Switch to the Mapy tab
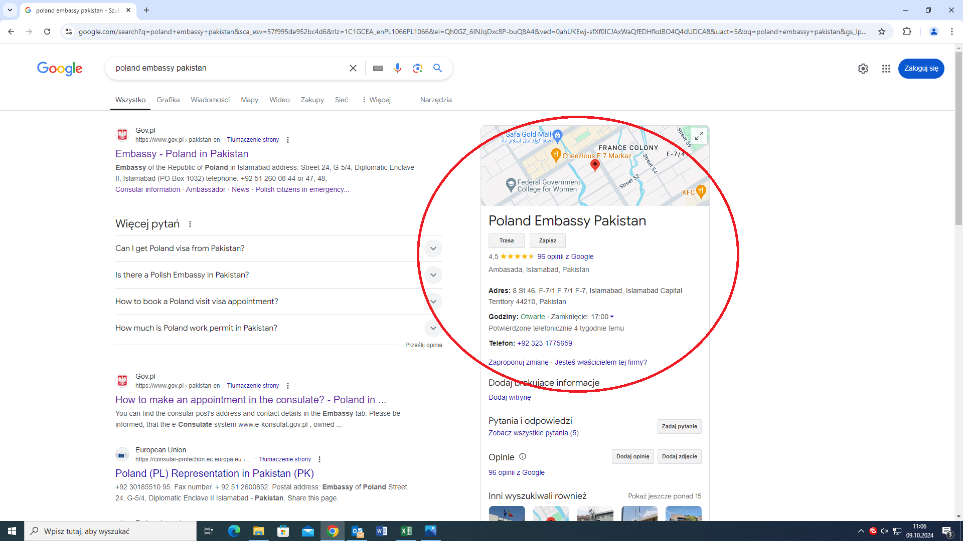 (x=249, y=100)
